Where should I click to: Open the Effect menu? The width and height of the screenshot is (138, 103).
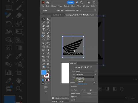click(x=73, y=6)
